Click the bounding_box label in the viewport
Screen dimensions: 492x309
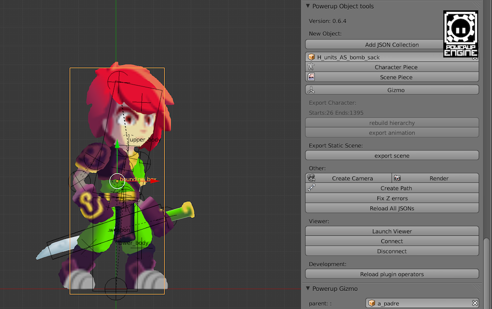click(138, 179)
